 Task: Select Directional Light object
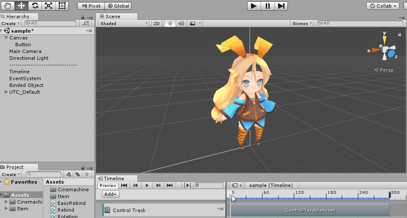[29, 58]
